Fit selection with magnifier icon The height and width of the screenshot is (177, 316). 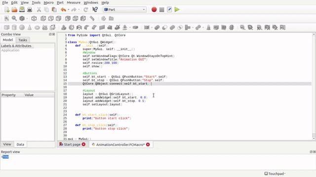(x=14, y=19)
